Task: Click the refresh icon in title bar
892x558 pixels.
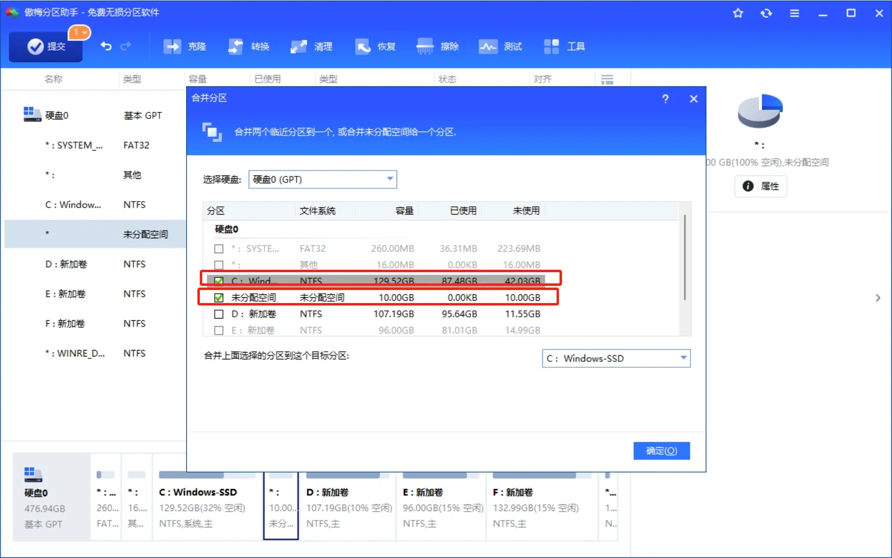Action: point(766,13)
